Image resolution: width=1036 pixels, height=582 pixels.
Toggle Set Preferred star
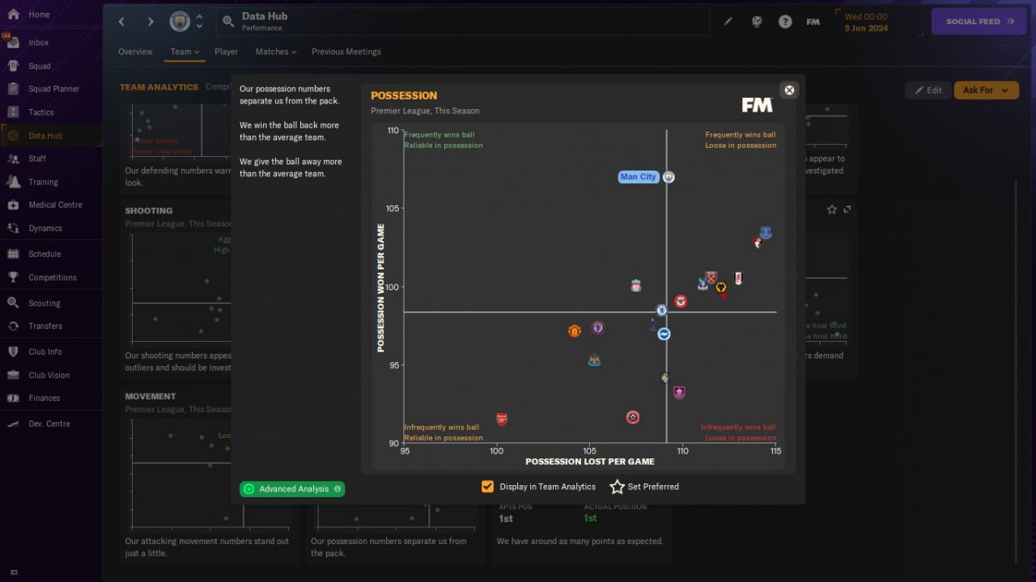(618, 487)
